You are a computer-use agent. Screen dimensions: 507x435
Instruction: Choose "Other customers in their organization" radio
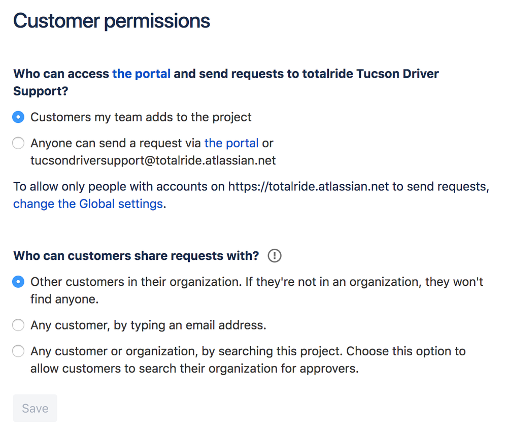click(18, 282)
